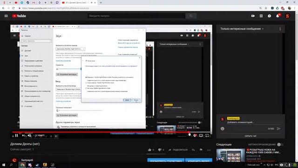This screenshot has width=298, height=168.
Task: Open the CS:GO taskbar icon
Action: (45, 165)
